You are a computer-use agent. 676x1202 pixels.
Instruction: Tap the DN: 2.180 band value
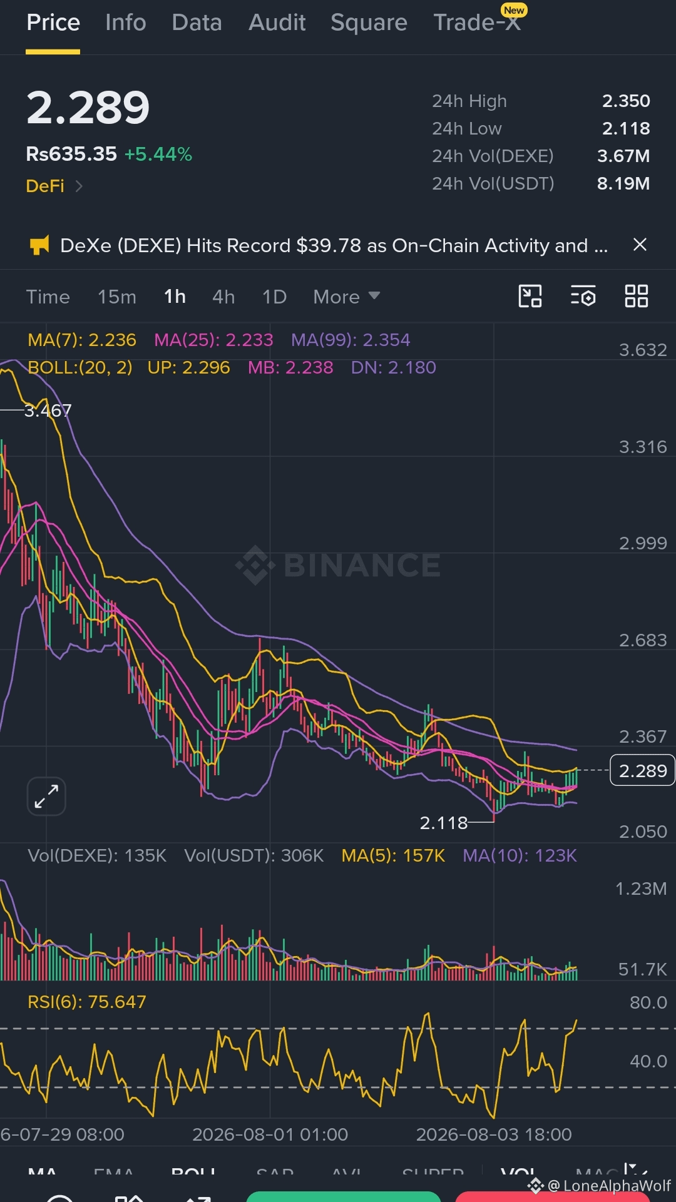click(x=393, y=367)
